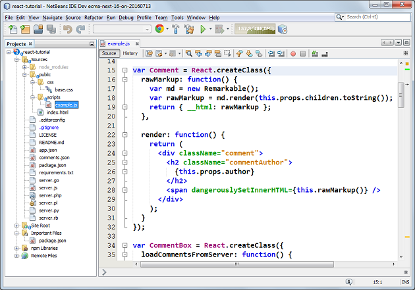Screen dimensions: 415x290
Task: Toggle the History view button
Action: tap(130, 53)
